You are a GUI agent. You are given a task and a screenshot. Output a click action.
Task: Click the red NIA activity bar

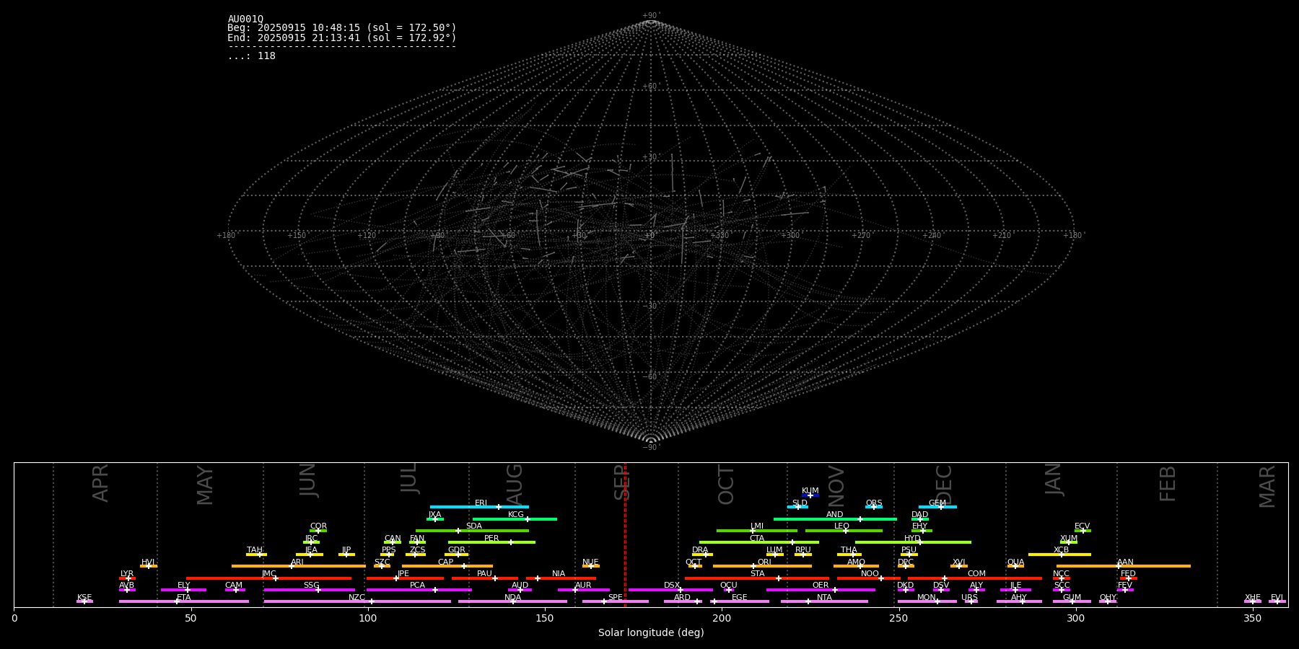pyautogui.click(x=561, y=578)
